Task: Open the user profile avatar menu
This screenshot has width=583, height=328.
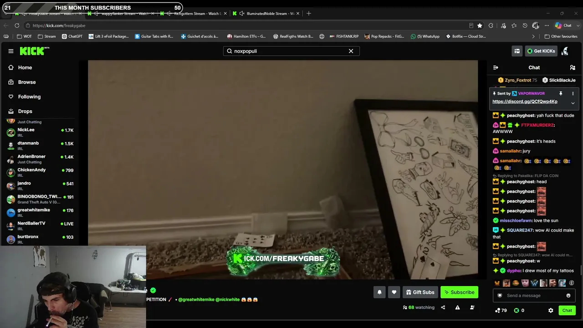Action: tap(565, 51)
